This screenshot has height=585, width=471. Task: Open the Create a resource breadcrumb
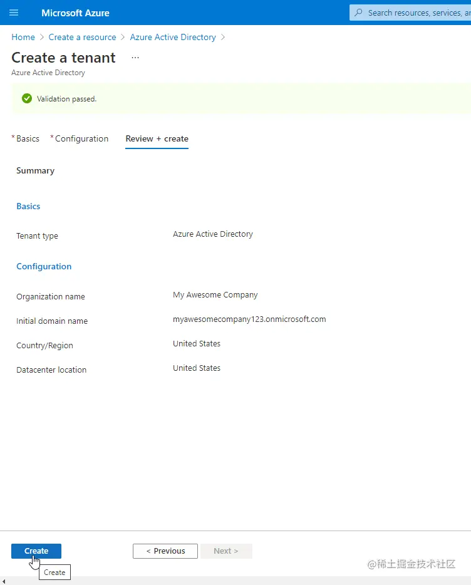[82, 38]
